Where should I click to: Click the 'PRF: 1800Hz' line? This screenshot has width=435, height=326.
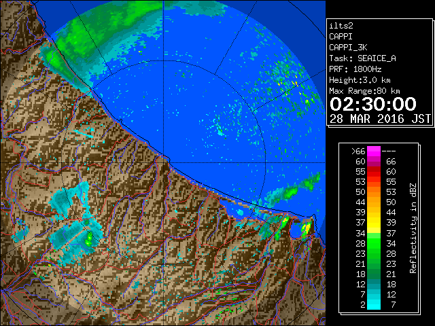point(355,69)
